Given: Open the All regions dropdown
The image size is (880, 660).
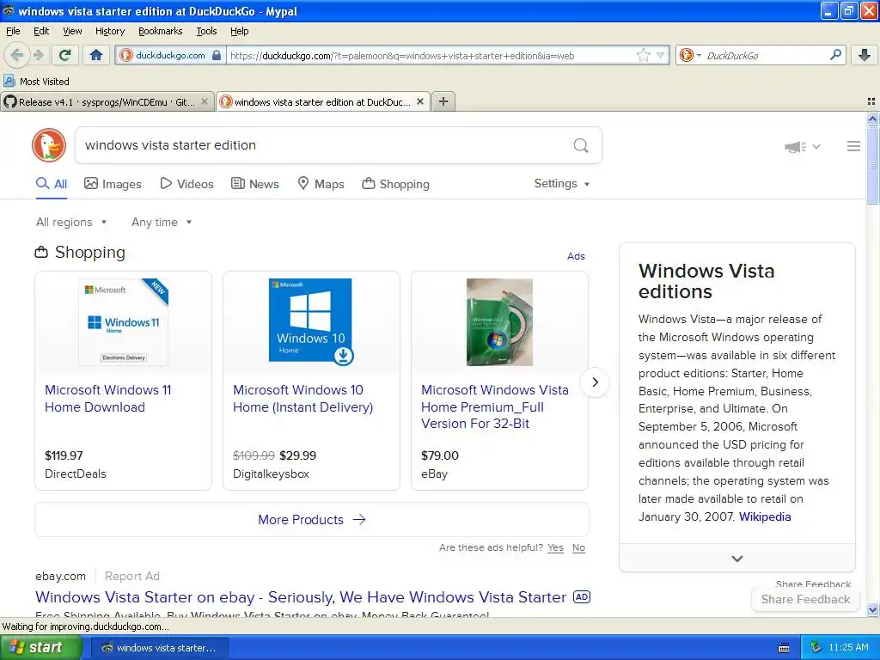Looking at the screenshot, I should (x=71, y=223).
